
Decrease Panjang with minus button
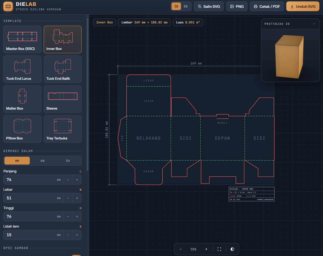click(x=68, y=180)
